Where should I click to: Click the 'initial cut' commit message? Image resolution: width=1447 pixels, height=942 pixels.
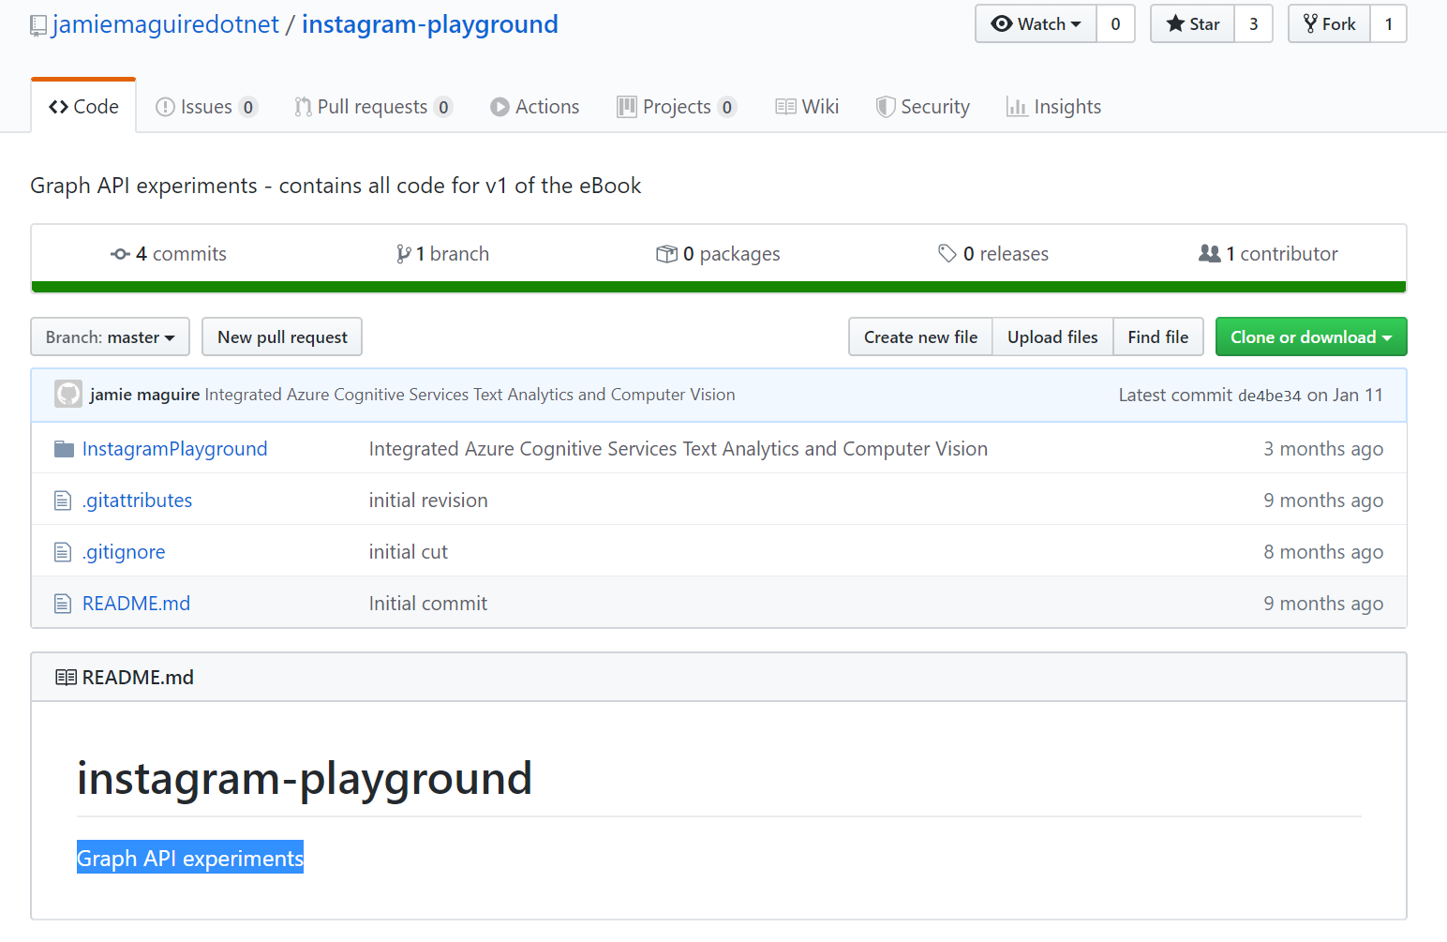(x=409, y=552)
